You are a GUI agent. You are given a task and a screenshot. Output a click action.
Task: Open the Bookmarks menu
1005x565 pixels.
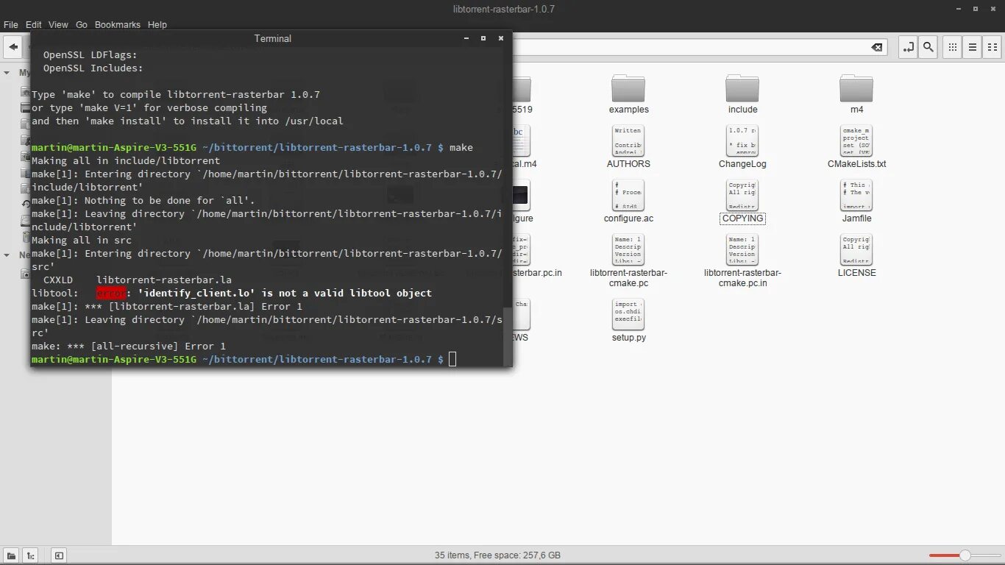pos(118,24)
